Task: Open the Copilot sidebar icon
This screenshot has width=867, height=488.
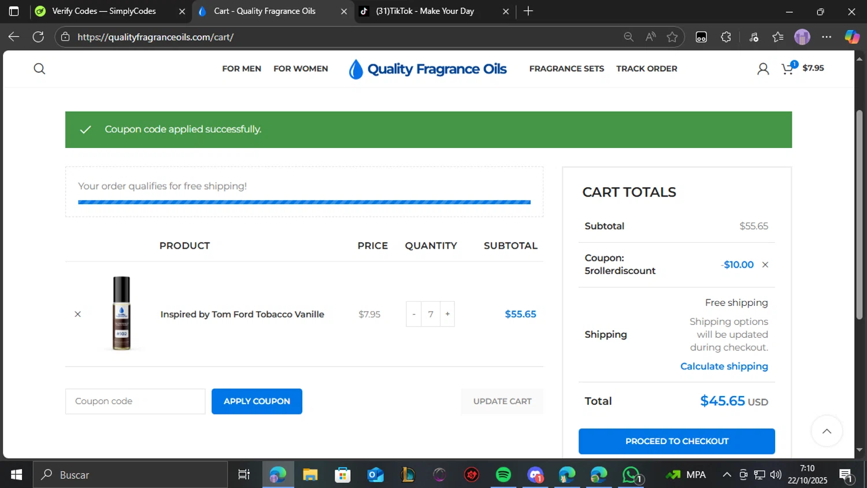Action: [852, 37]
